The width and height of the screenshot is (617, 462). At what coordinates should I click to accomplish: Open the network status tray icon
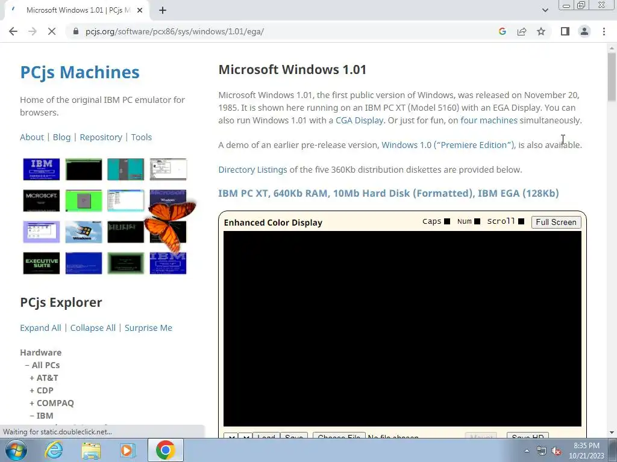(542, 451)
